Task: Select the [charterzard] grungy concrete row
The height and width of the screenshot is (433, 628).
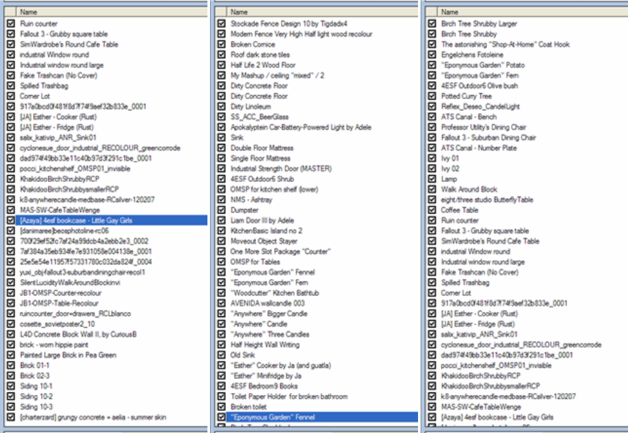Action: [x=93, y=417]
